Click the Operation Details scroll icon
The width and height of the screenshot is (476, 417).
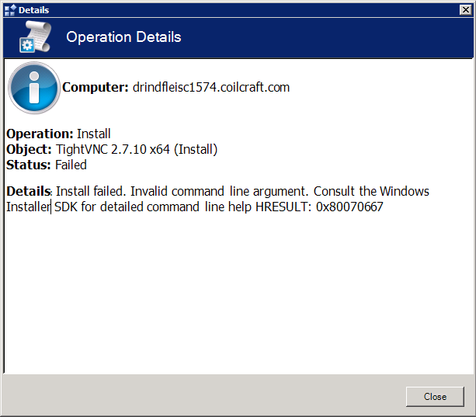35,36
